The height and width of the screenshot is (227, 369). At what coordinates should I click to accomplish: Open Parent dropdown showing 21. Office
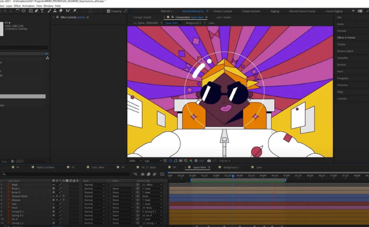coord(152,185)
